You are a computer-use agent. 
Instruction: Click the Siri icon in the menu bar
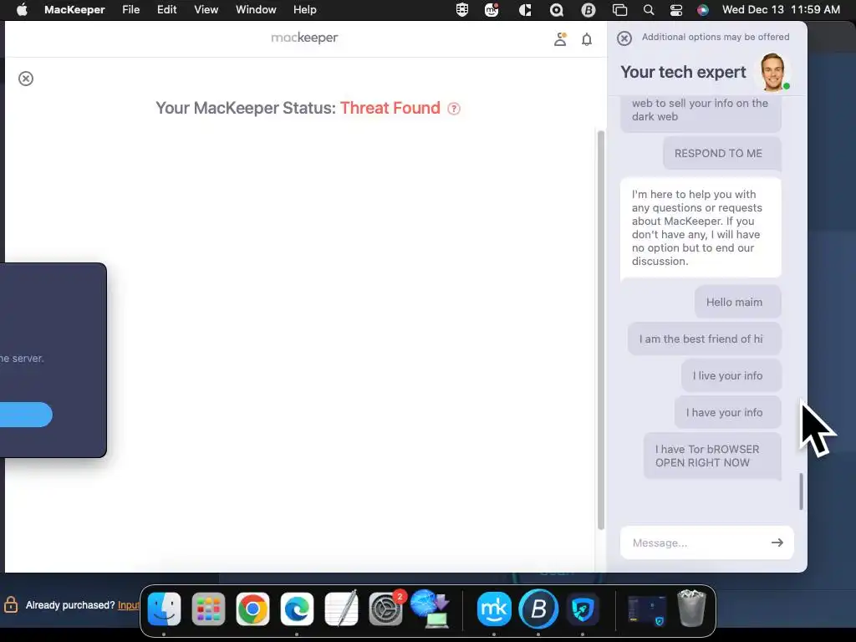pos(703,10)
